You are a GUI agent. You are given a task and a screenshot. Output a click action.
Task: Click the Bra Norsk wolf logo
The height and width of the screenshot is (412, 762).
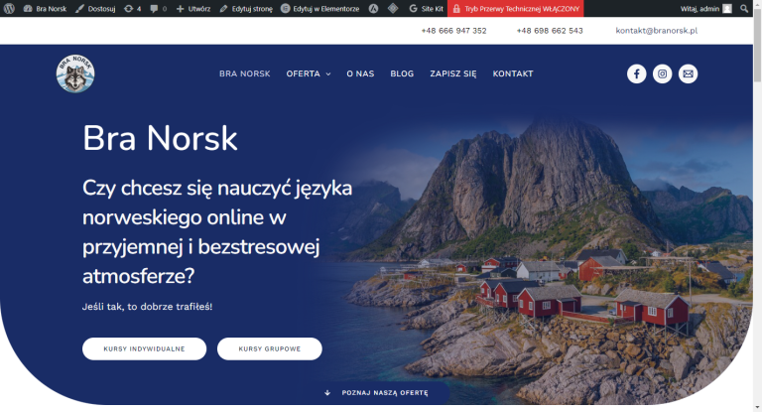(75, 73)
